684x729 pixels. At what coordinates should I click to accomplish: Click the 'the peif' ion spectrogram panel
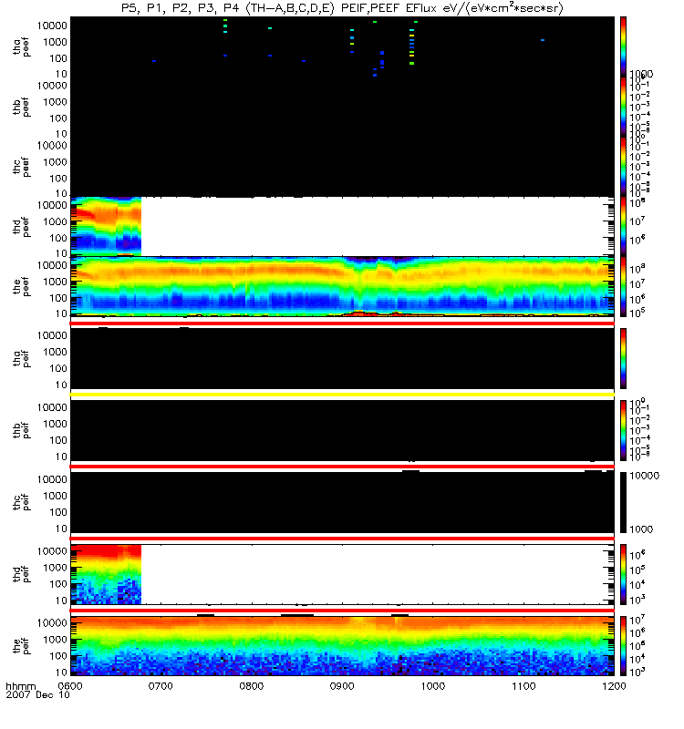coord(342,646)
